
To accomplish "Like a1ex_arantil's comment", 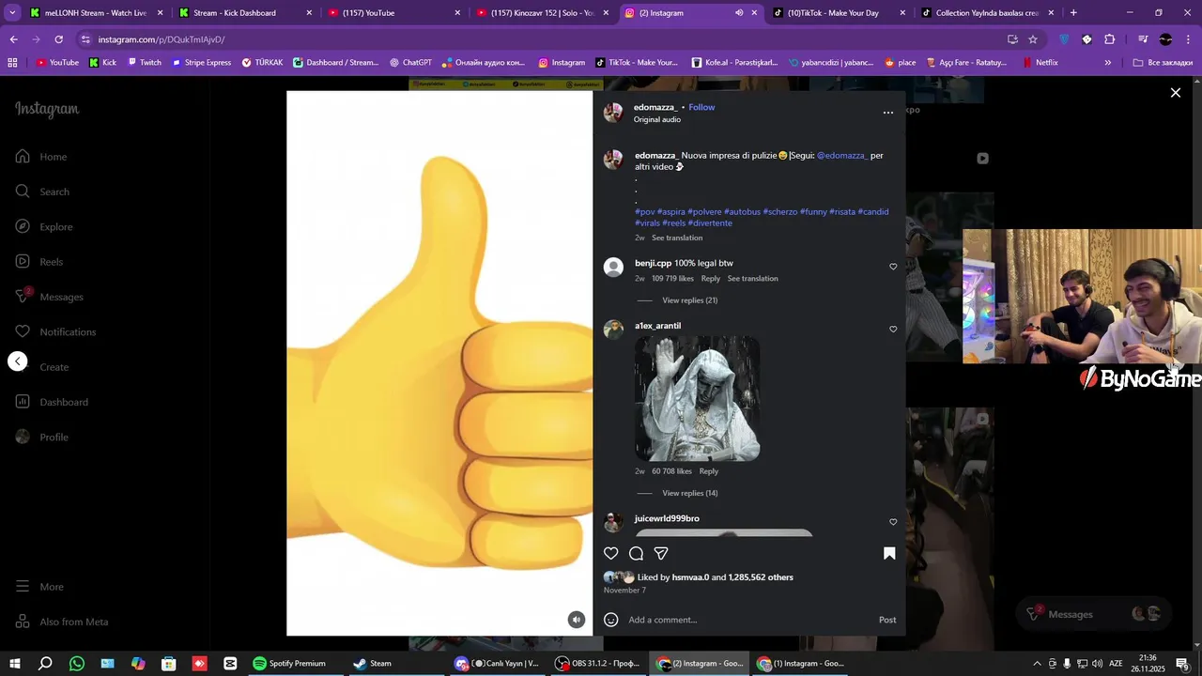I will pyautogui.click(x=893, y=330).
